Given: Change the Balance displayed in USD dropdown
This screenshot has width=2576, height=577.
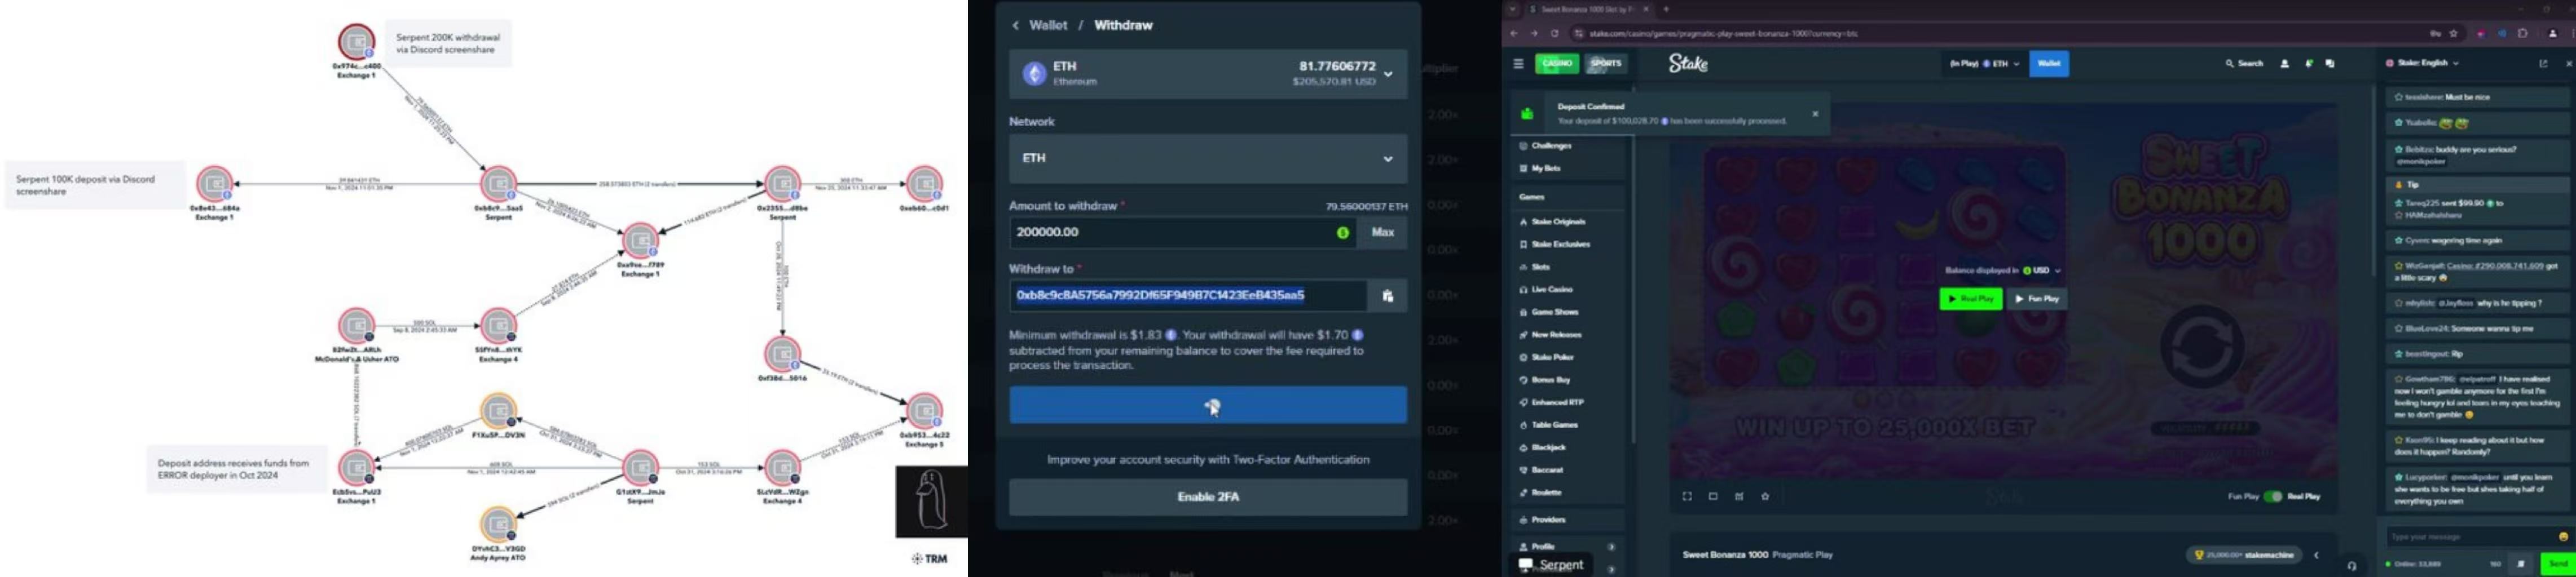Looking at the screenshot, I should (2041, 270).
